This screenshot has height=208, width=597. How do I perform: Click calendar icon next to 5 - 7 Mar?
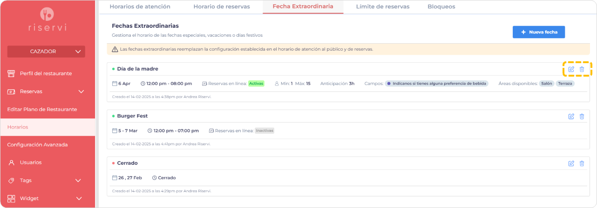pos(115,131)
